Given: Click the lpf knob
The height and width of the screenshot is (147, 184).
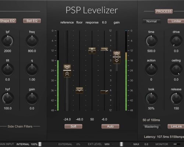Looking at the screenshot, I should (7, 41).
